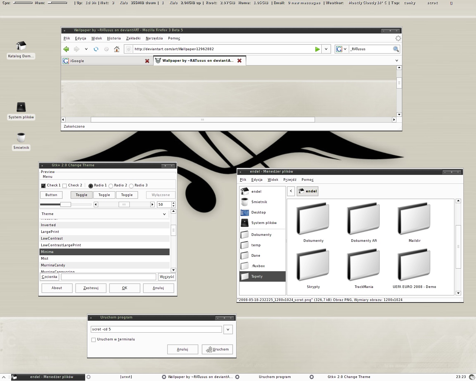This screenshot has height=381, width=476.
Task: Open the list all tabs dropdown
Action: point(396,61)
